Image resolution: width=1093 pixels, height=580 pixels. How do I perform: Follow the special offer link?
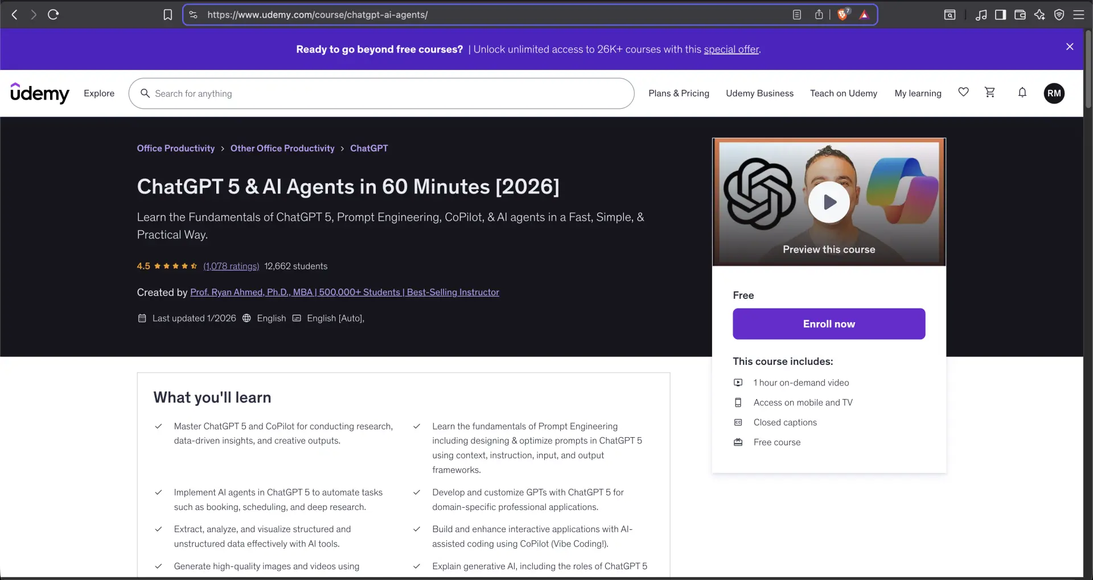(731, 50)
